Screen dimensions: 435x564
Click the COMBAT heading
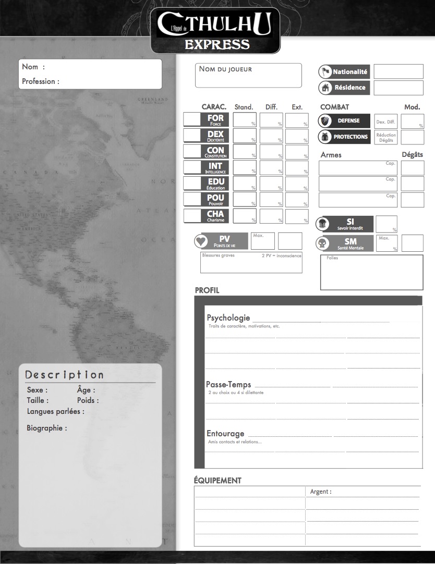335,107
